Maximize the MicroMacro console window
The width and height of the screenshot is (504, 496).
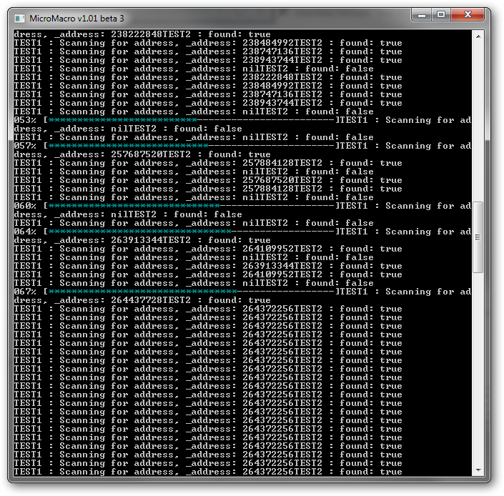[x=441, y=14]
